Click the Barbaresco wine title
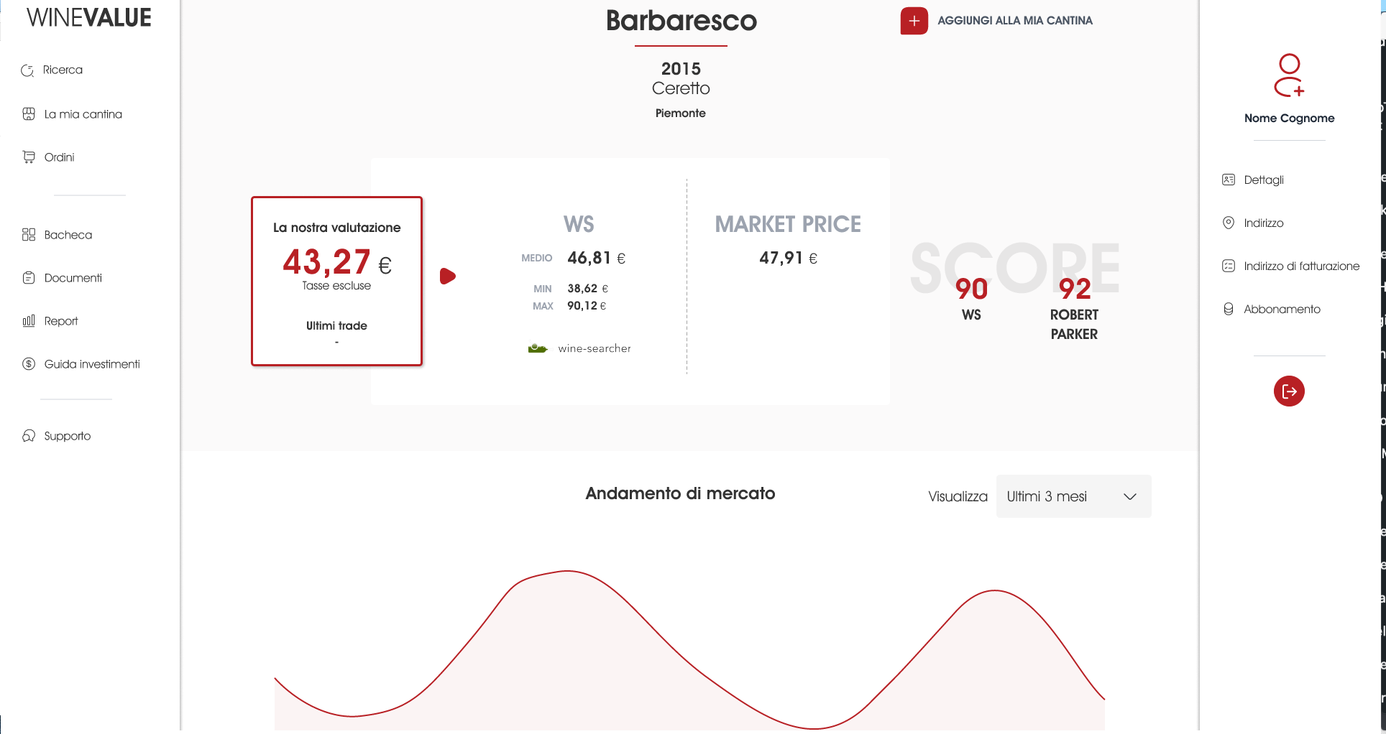This screenshot has height=734, width=1386. (681, 21)
